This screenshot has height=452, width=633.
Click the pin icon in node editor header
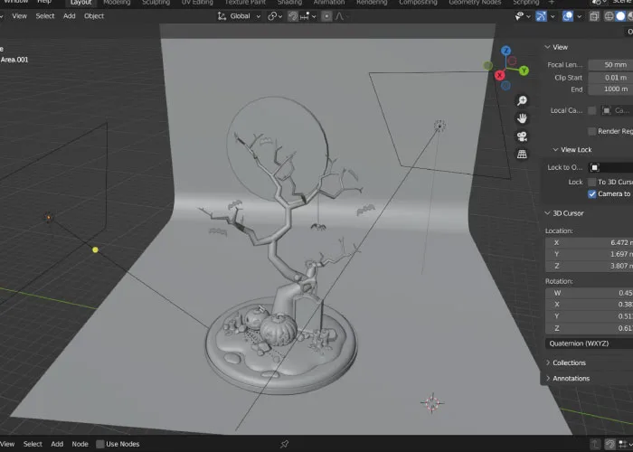pyautogui.click(x=284, y=444)
